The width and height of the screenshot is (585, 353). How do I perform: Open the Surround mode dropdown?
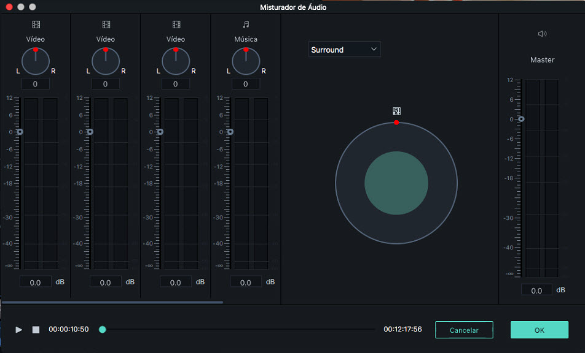point(344,50)
